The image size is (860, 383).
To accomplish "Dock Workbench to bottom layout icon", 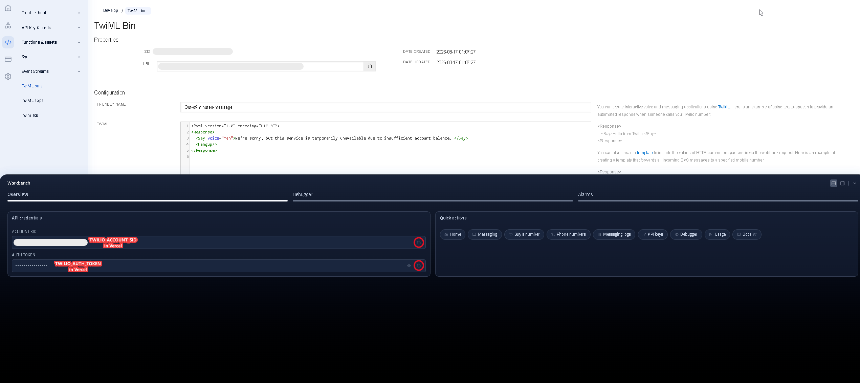I will [834, 183].
